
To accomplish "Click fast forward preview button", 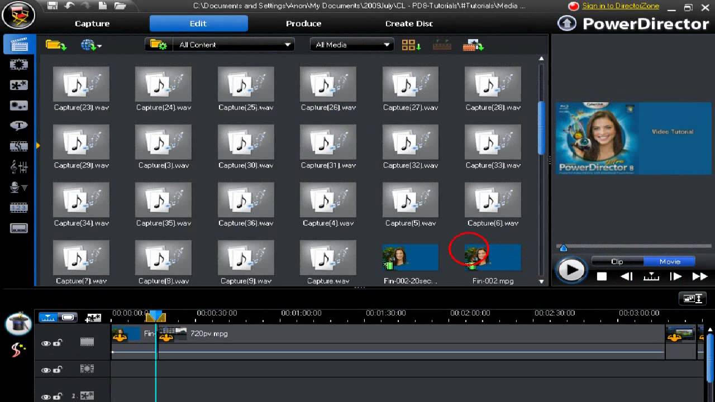I will (x=700, y=276).
